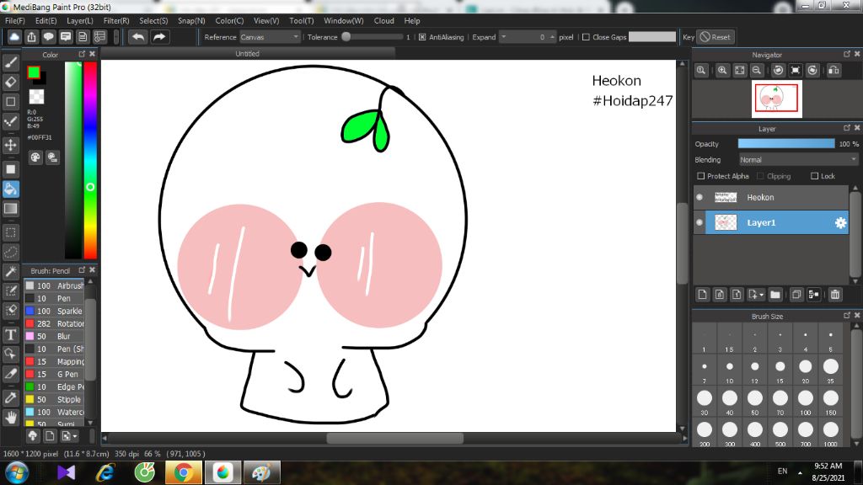This screenshot has height=485, width=863.
Task: Select the Sparkle brush
Action: pyautogui.click(x=54, y=311)
